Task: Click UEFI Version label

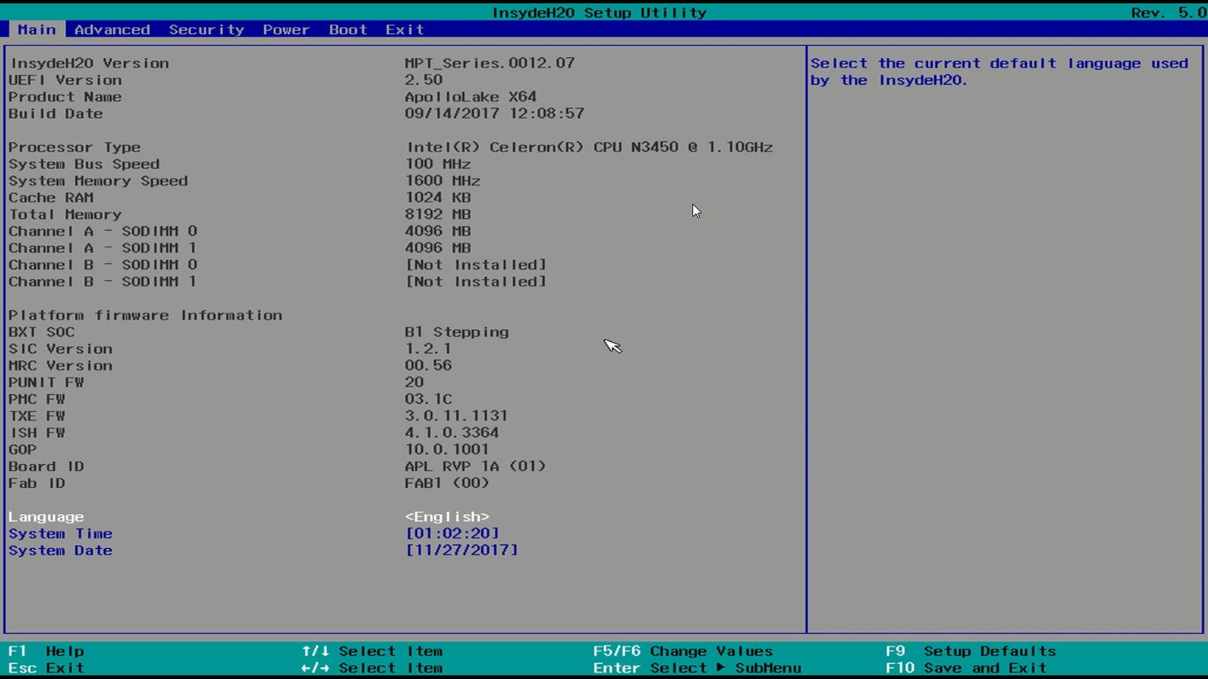Action: click(65, 80)
